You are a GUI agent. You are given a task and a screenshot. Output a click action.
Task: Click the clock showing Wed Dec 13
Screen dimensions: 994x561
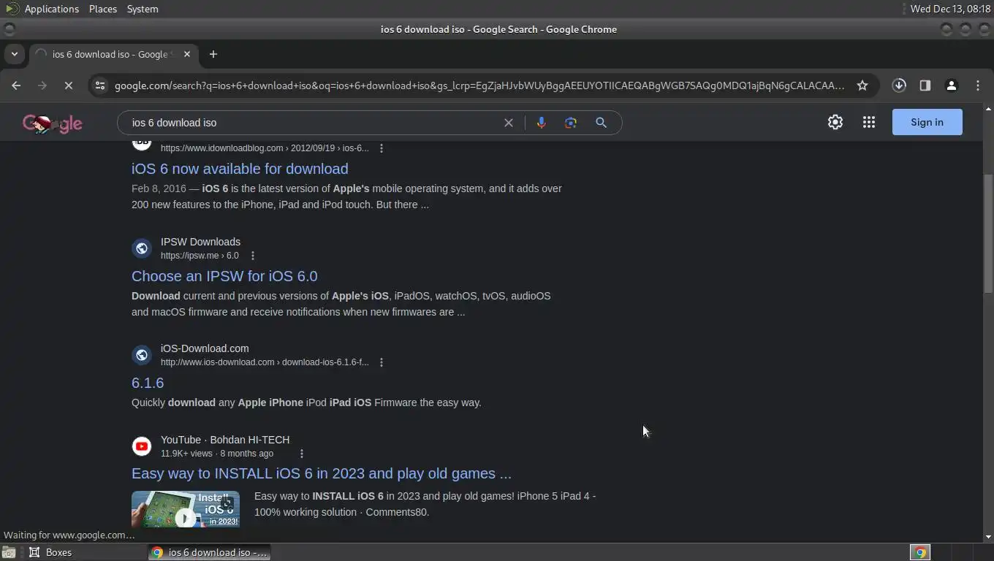[950, 9]
